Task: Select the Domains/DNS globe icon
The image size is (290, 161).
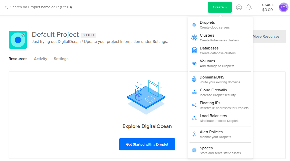Action: click(x=194, y=79)
